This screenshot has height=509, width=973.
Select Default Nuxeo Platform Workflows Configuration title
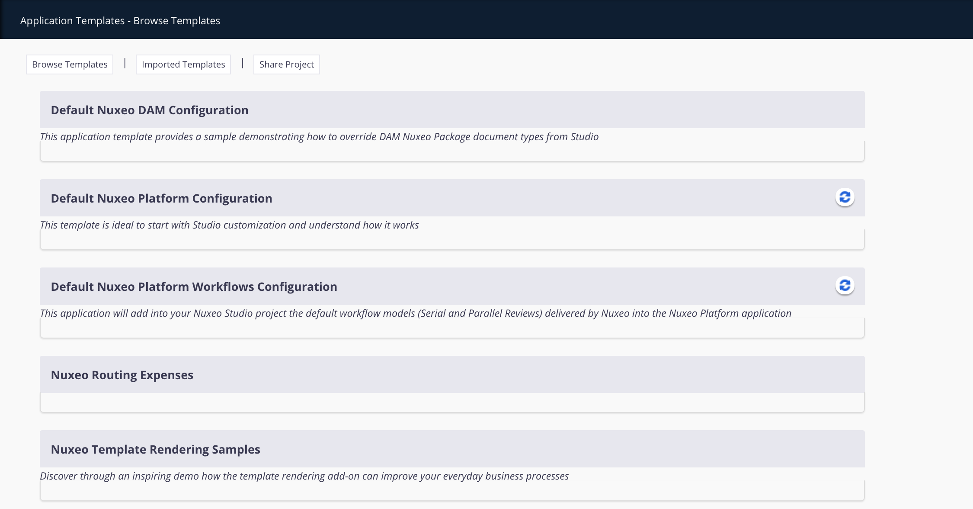pyautogui.click(x=194, y=287)
